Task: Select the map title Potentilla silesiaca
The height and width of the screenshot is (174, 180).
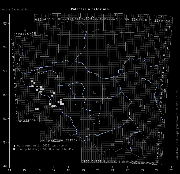Action: (x=90, y=9)
